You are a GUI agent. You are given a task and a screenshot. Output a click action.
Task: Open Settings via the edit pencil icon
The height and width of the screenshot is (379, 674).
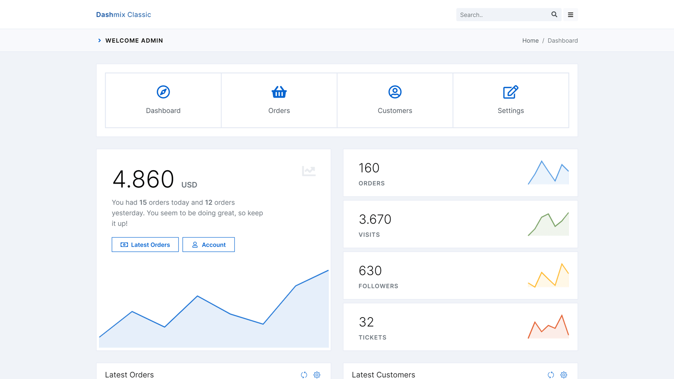[511, 92]
